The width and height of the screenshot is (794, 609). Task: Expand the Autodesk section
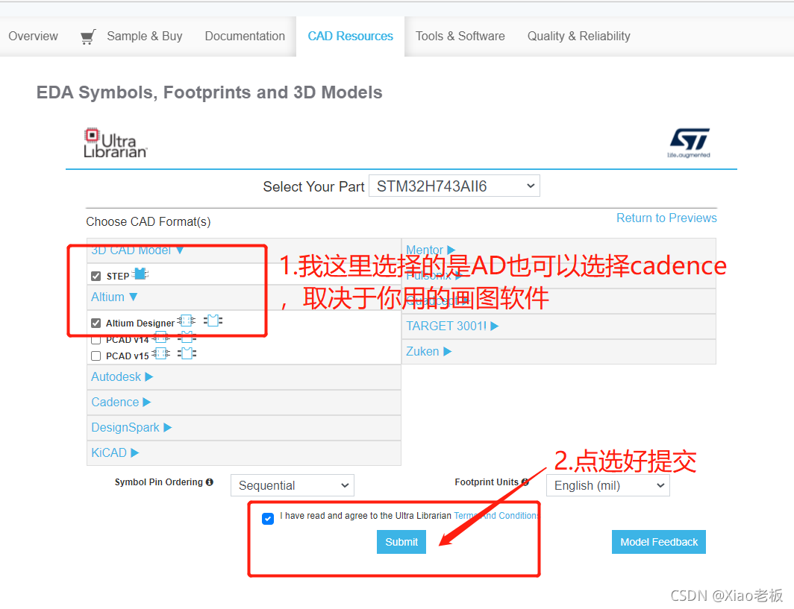tap(122, 377)
